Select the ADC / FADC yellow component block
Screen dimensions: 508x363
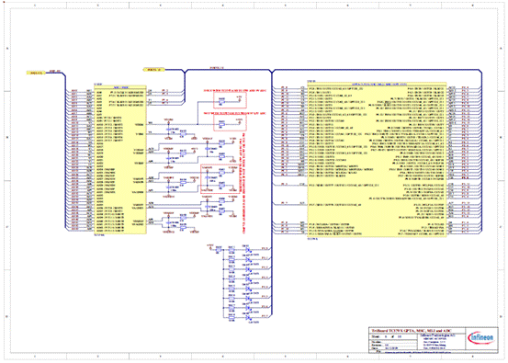[x=120, y=159]
